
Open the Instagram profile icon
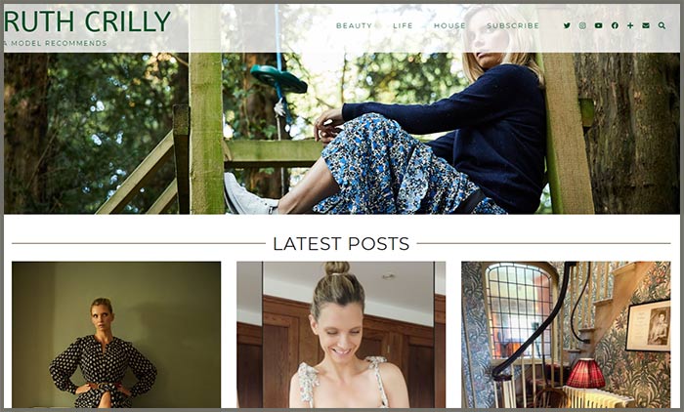point(582,25)
